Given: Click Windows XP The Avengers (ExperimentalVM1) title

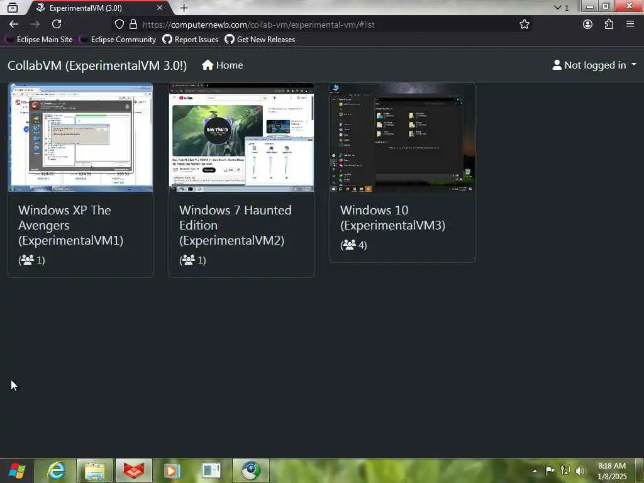Looking at the screenshot, I should 70,225.
